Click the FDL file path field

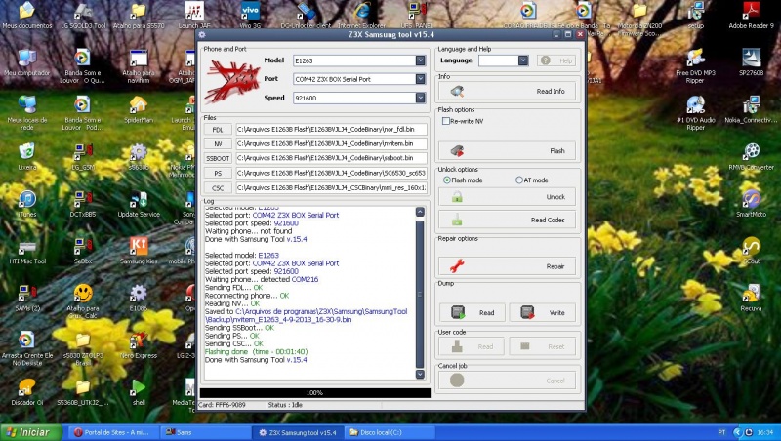tap(331, 130)
